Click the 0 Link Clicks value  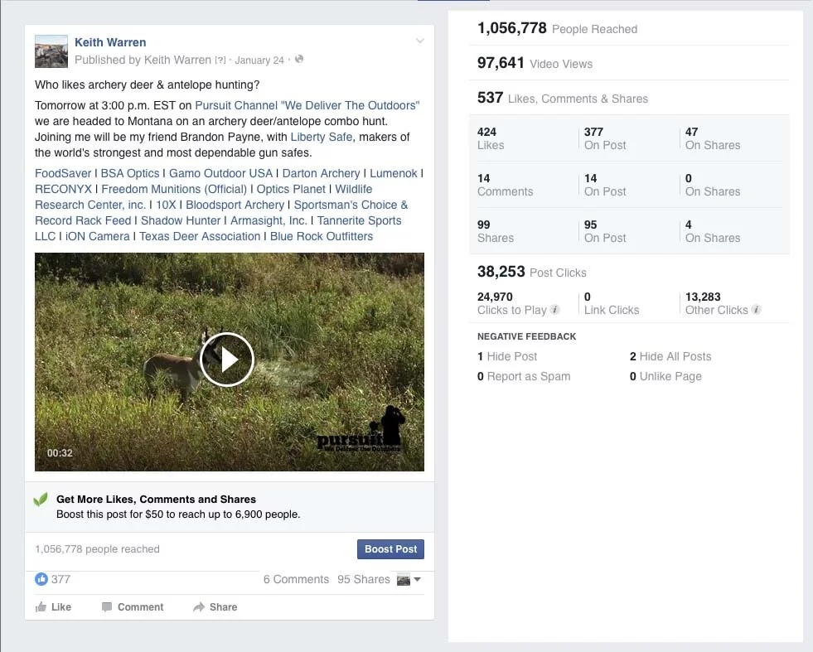coord(612,303)
